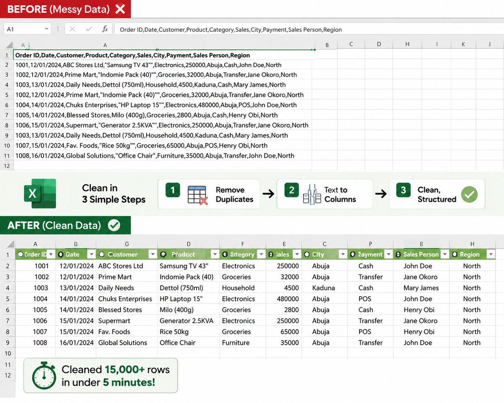The width and height of the screenshot is (504, 403).
Task: Click the green checkmark circle in Clean, Structured card
Action: (x=470, y=194)
